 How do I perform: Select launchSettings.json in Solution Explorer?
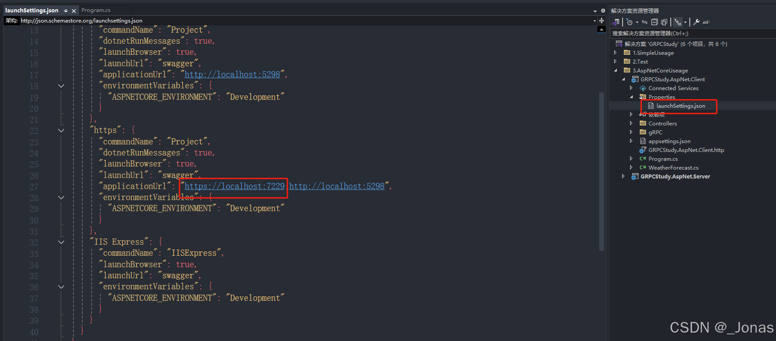[x=680, y=106]
